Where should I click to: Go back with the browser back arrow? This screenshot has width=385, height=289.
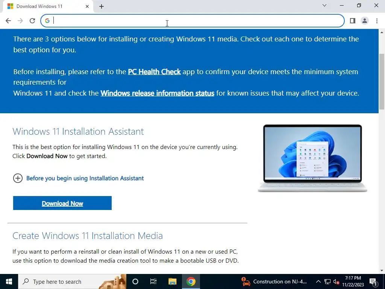pyautogui.click(x=8, y=21)
